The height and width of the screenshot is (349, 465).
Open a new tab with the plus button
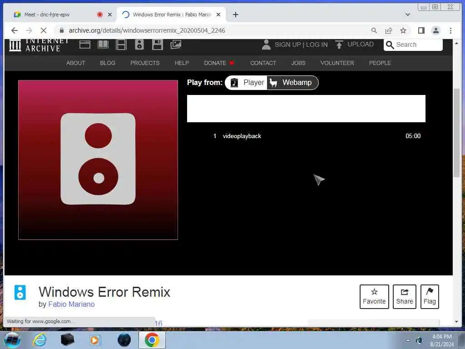236,15
